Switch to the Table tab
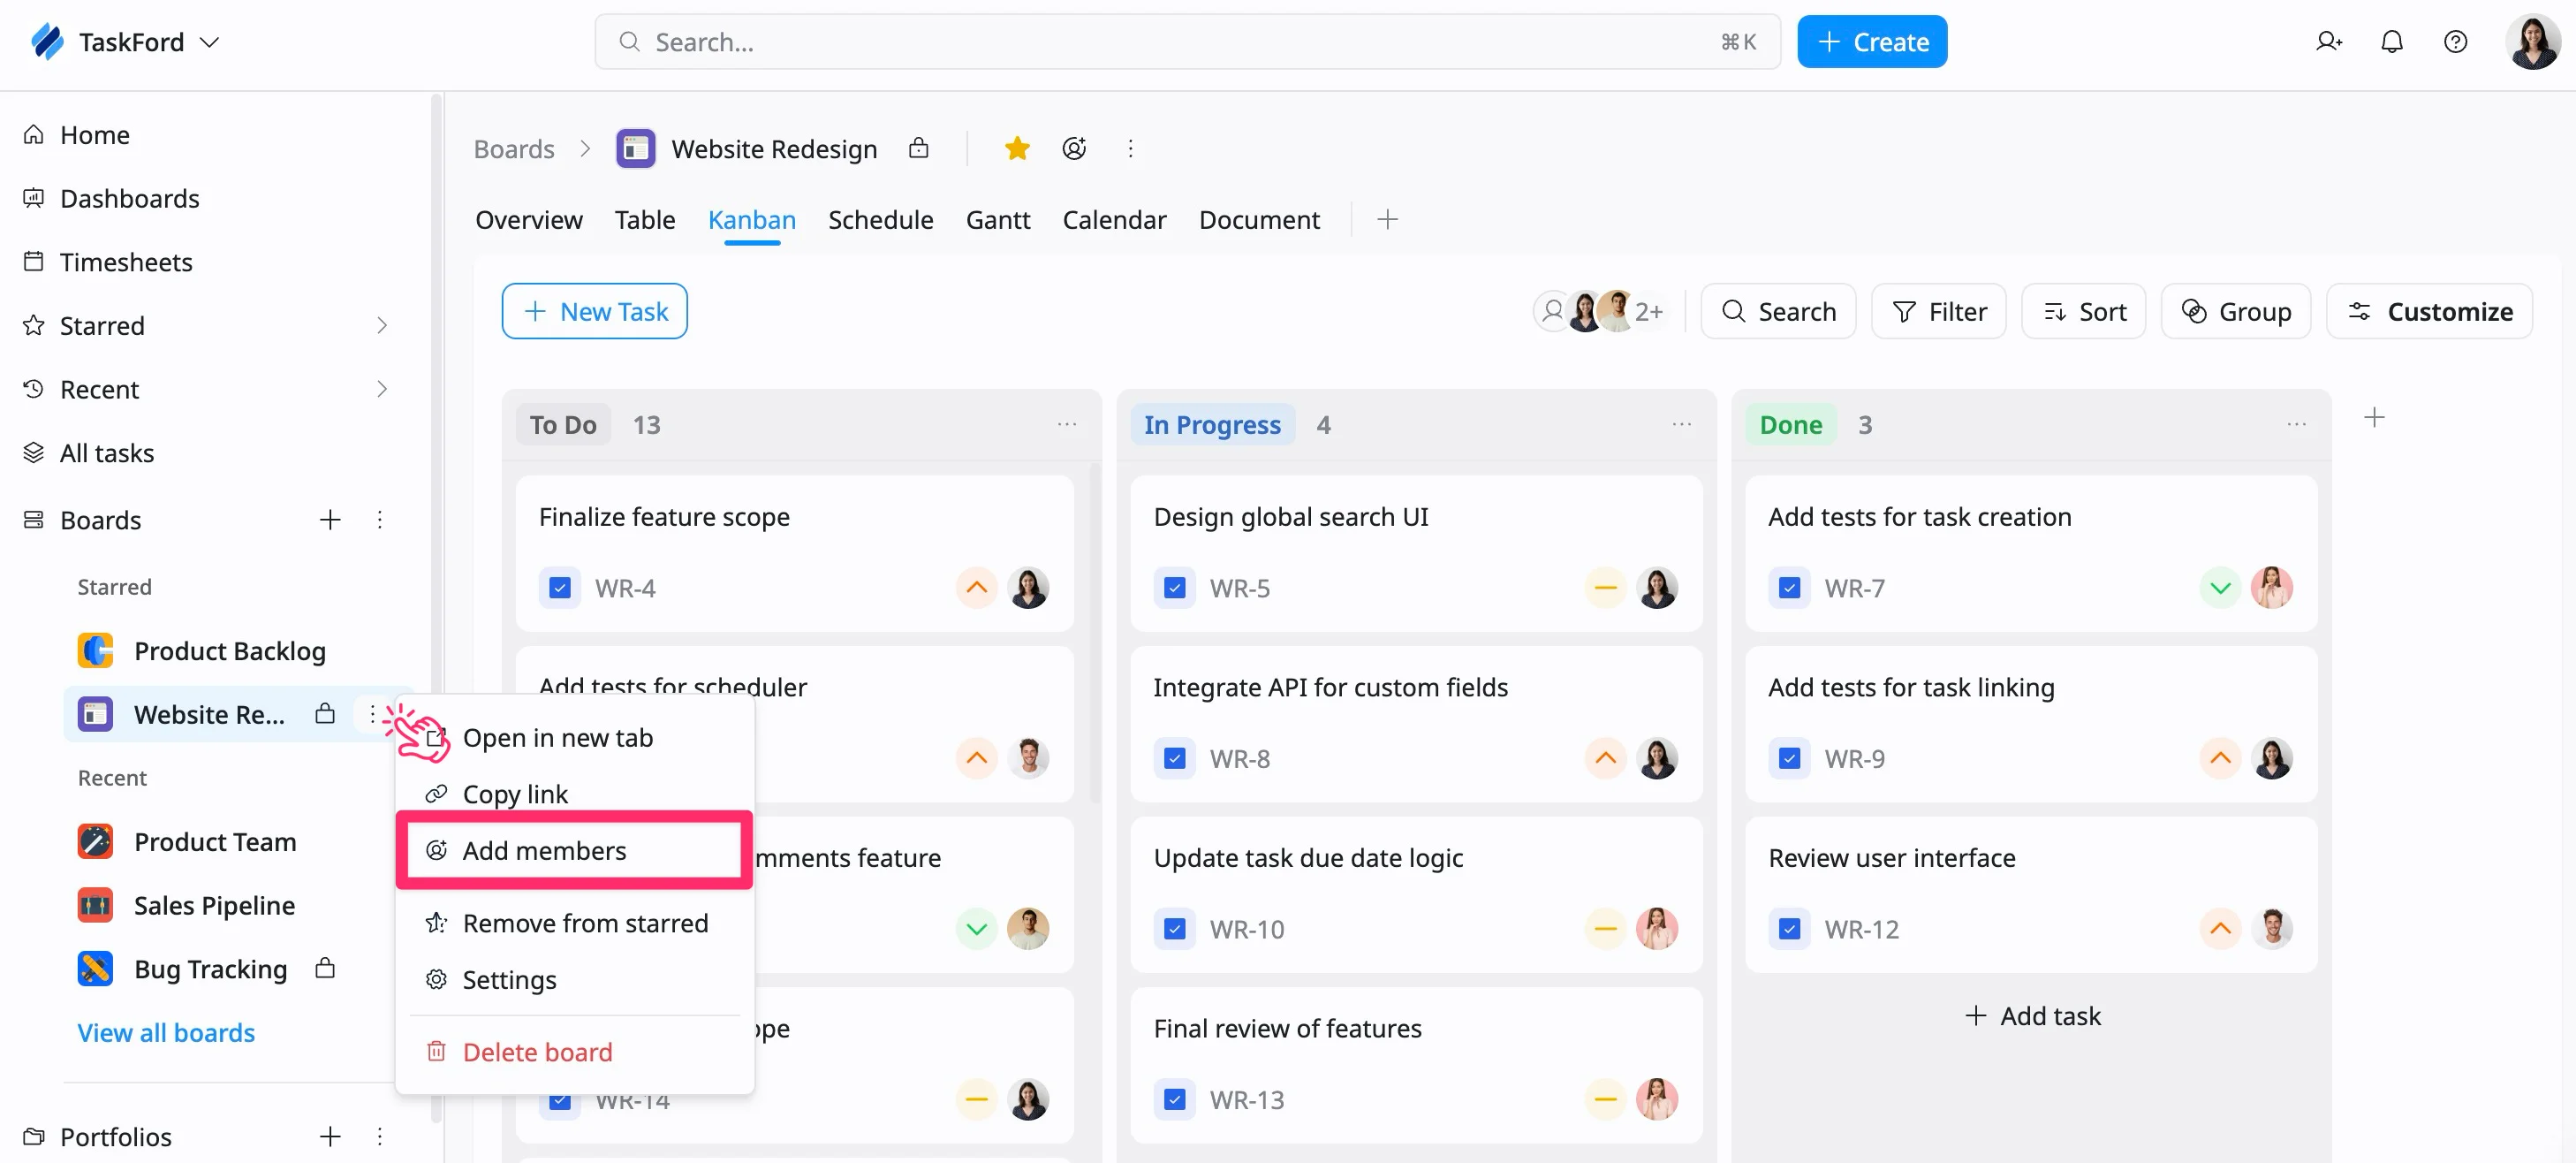Screen dimensions: 2576x1163 pyautogui.click(x=644, y=219)
